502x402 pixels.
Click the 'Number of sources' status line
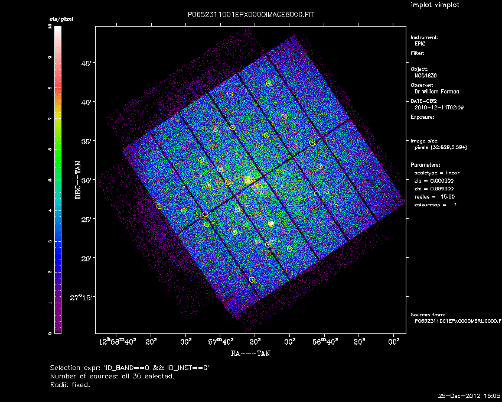[112, 376]
